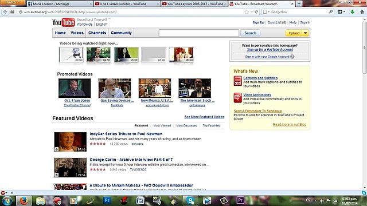This screenshot has width=367, height=206.
Task: Open the Home navigation tab
Action: [x=60, y=33]
